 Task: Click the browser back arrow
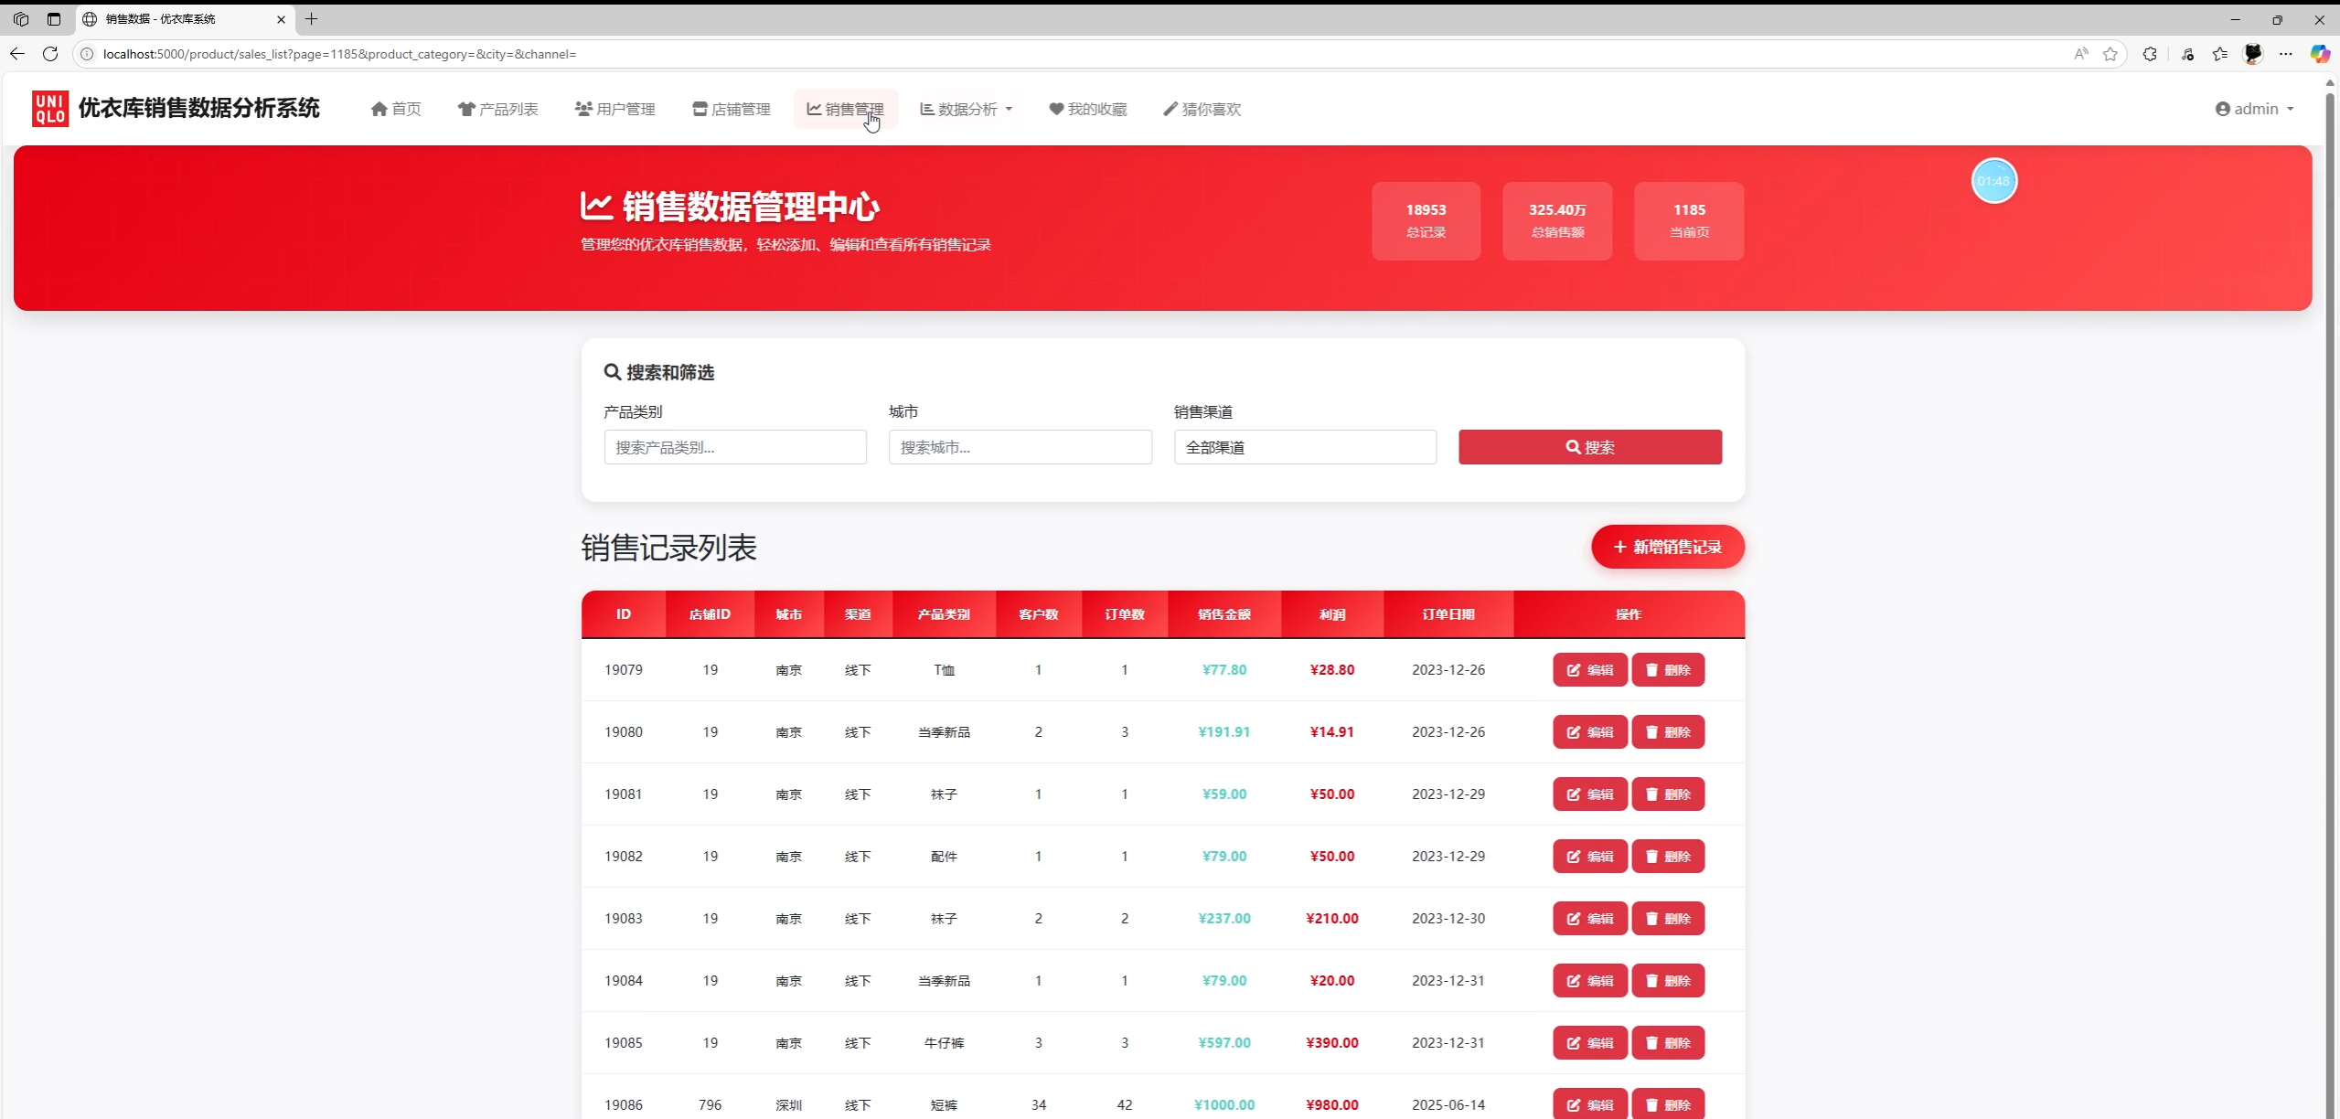(17, 54)
